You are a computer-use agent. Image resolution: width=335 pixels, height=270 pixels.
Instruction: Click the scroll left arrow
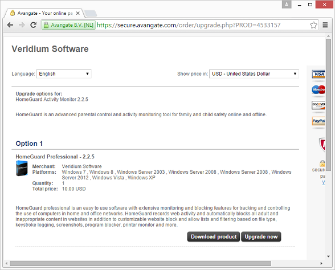click(7, 263)
